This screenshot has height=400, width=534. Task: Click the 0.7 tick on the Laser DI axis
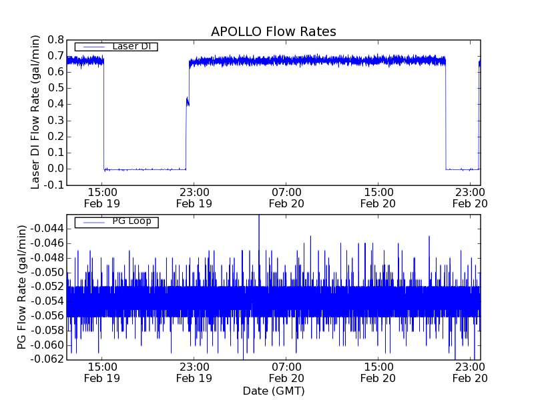coord(56,56)
